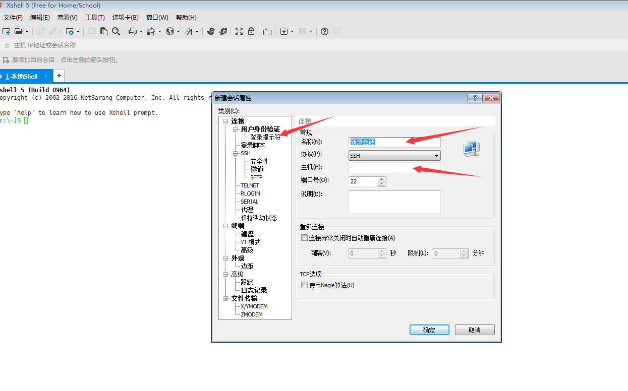Select 隧道 in category tree
Viewport: 628px width, 391px height.
point(257,169)
